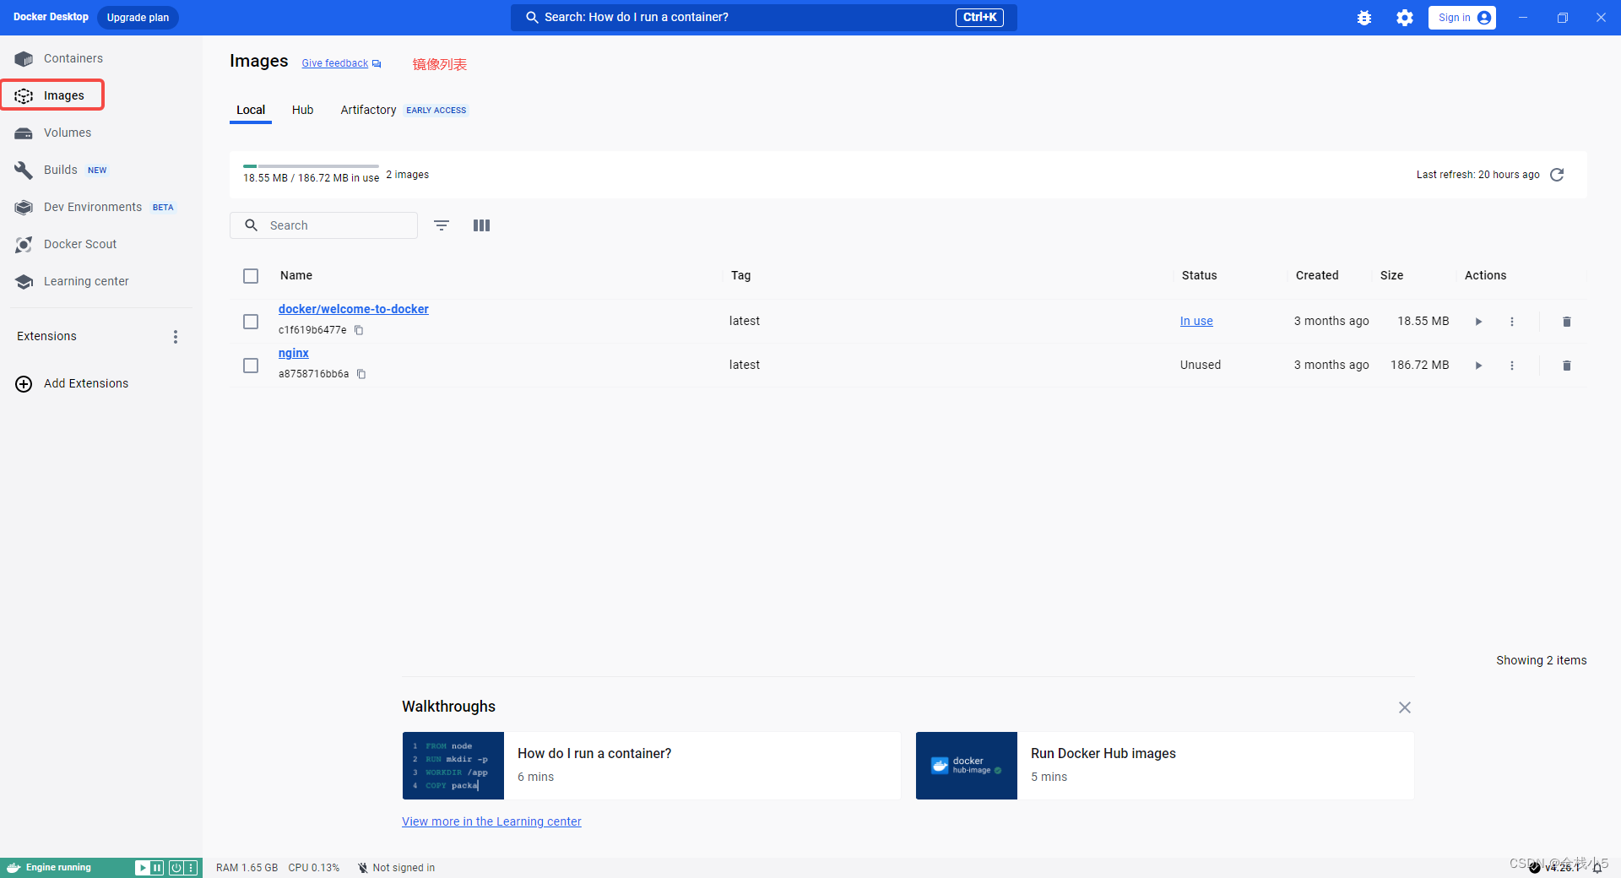Select the nginx row checkbox

pos(251,366)
